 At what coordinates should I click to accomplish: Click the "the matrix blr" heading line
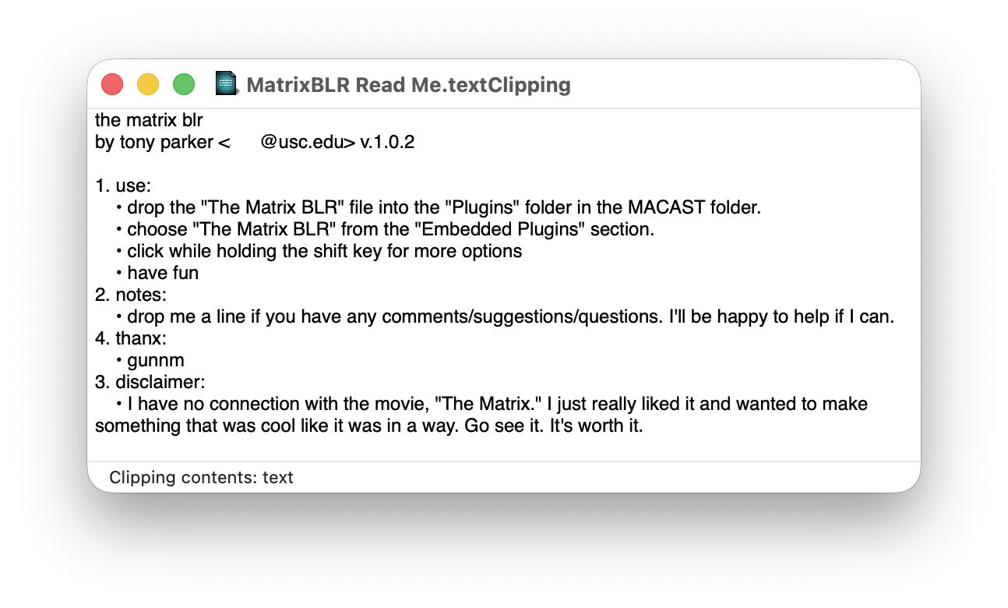[149, 121]
